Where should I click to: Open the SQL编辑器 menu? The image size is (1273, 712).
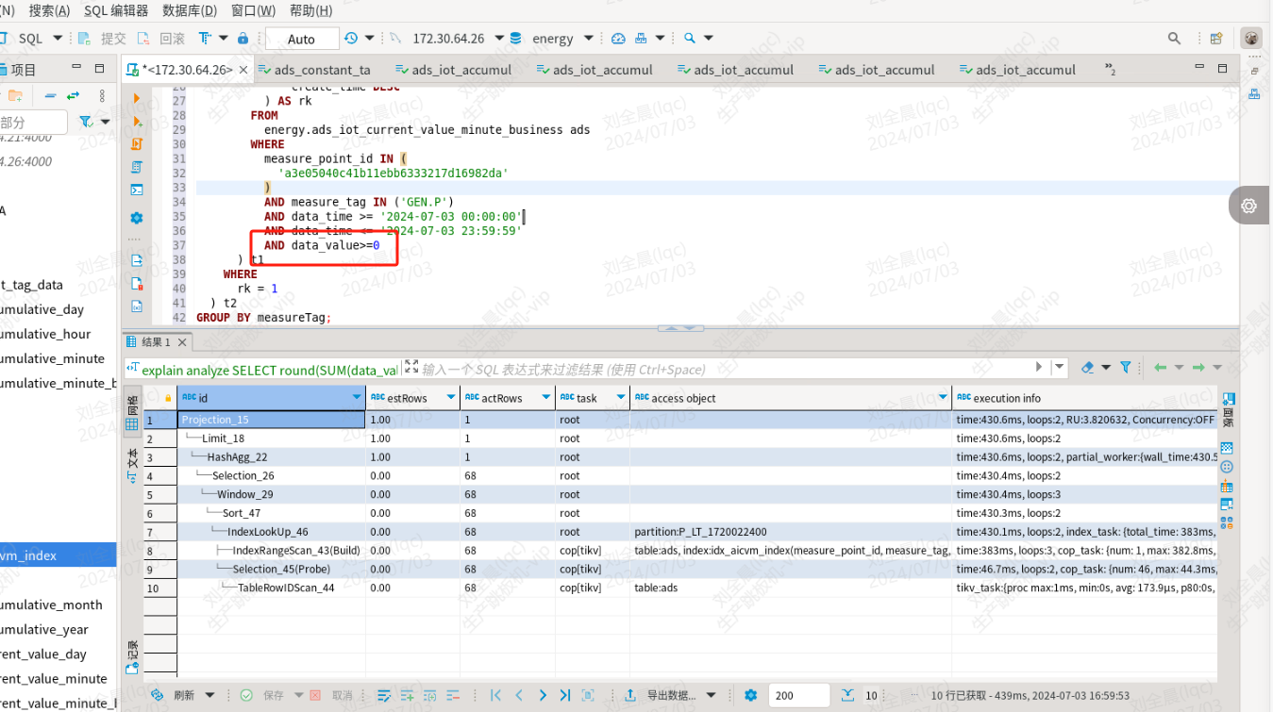(116, 10)
